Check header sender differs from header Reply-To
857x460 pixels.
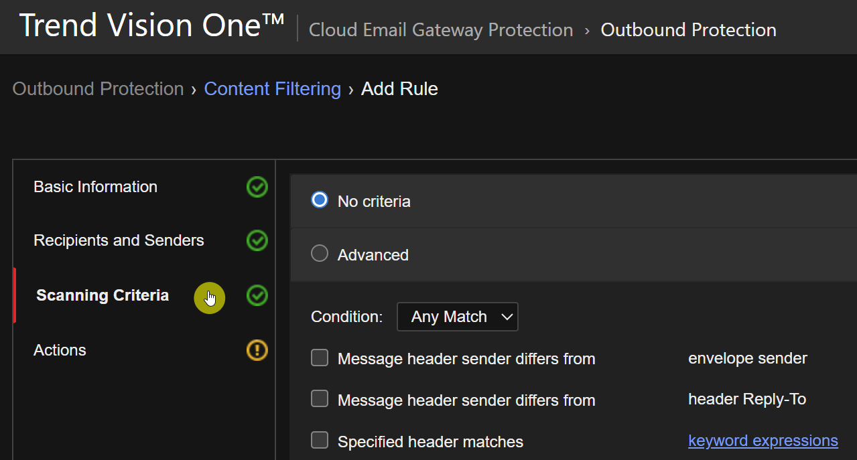click(320, 399)
